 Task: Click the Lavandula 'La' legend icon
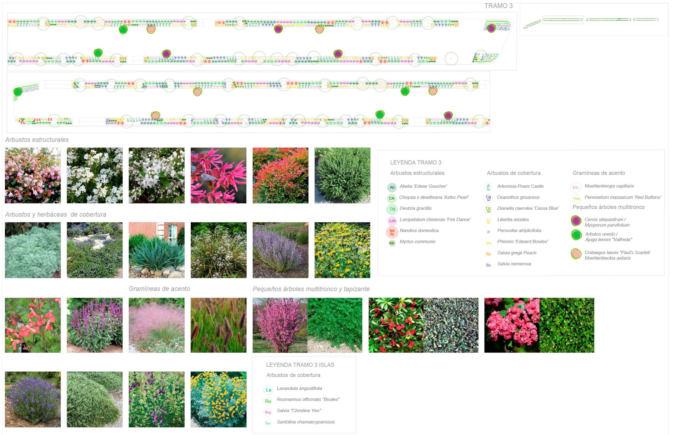(x=269, y=390)
